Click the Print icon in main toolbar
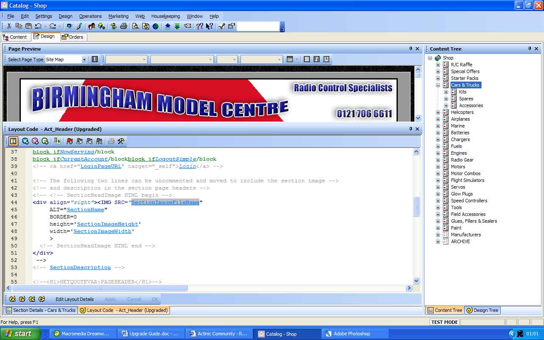Viewport: 544px width, 340px height. [124, 26]
